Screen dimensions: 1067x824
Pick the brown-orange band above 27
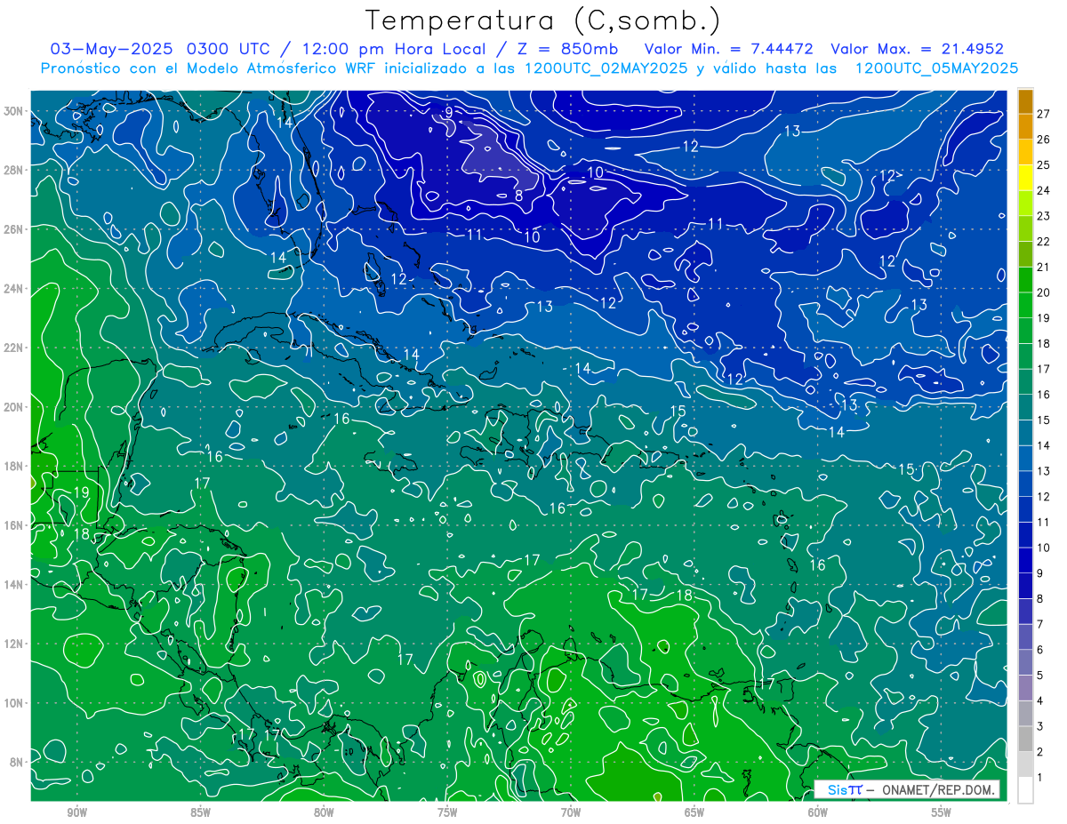click(x=1025, y=101)
